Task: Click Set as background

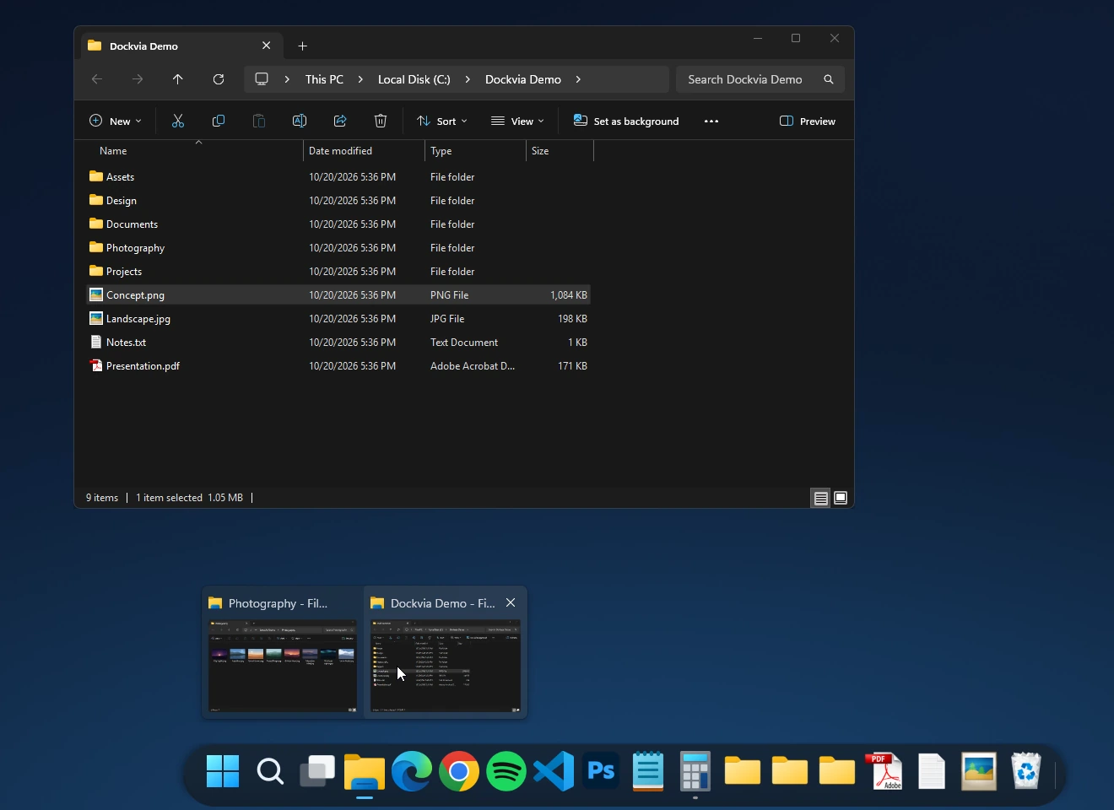Action: 626,121
